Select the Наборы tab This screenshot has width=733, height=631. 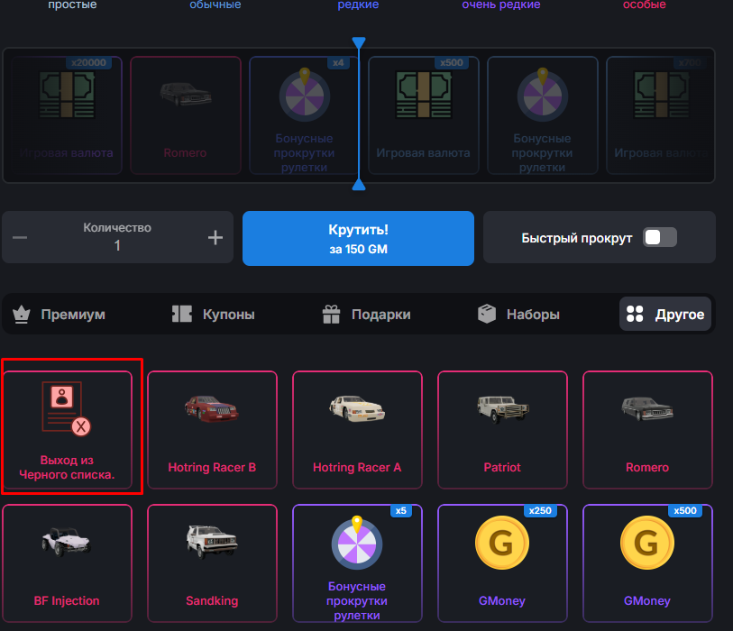click(x=519, y=314)
